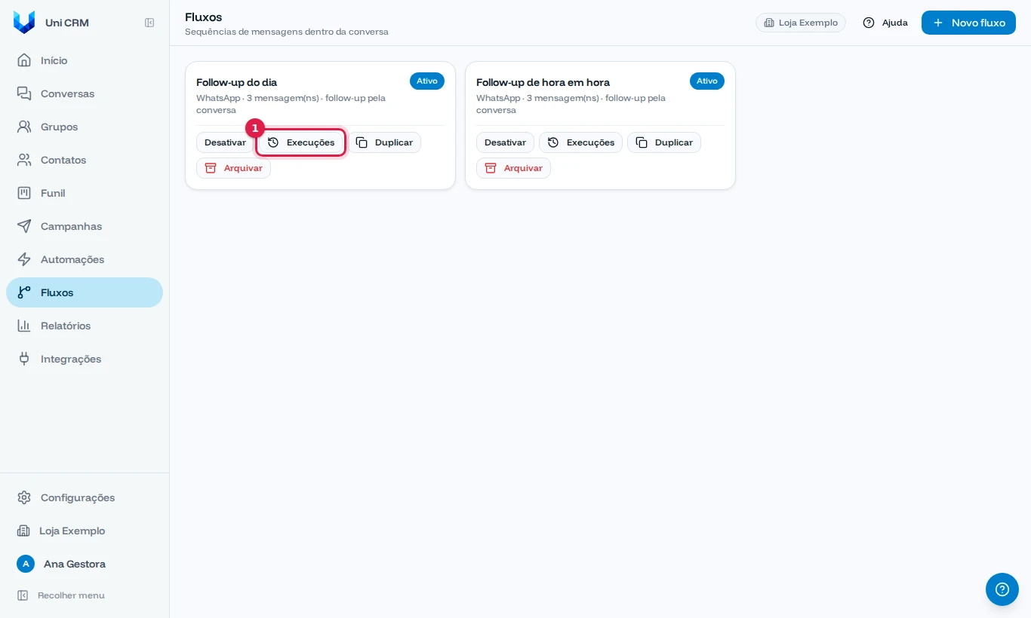The height and width of the screenshot is (618, 1031).
Task: Deactivate the Follow-up de hora em hora flow
Action: pos(505,142)
